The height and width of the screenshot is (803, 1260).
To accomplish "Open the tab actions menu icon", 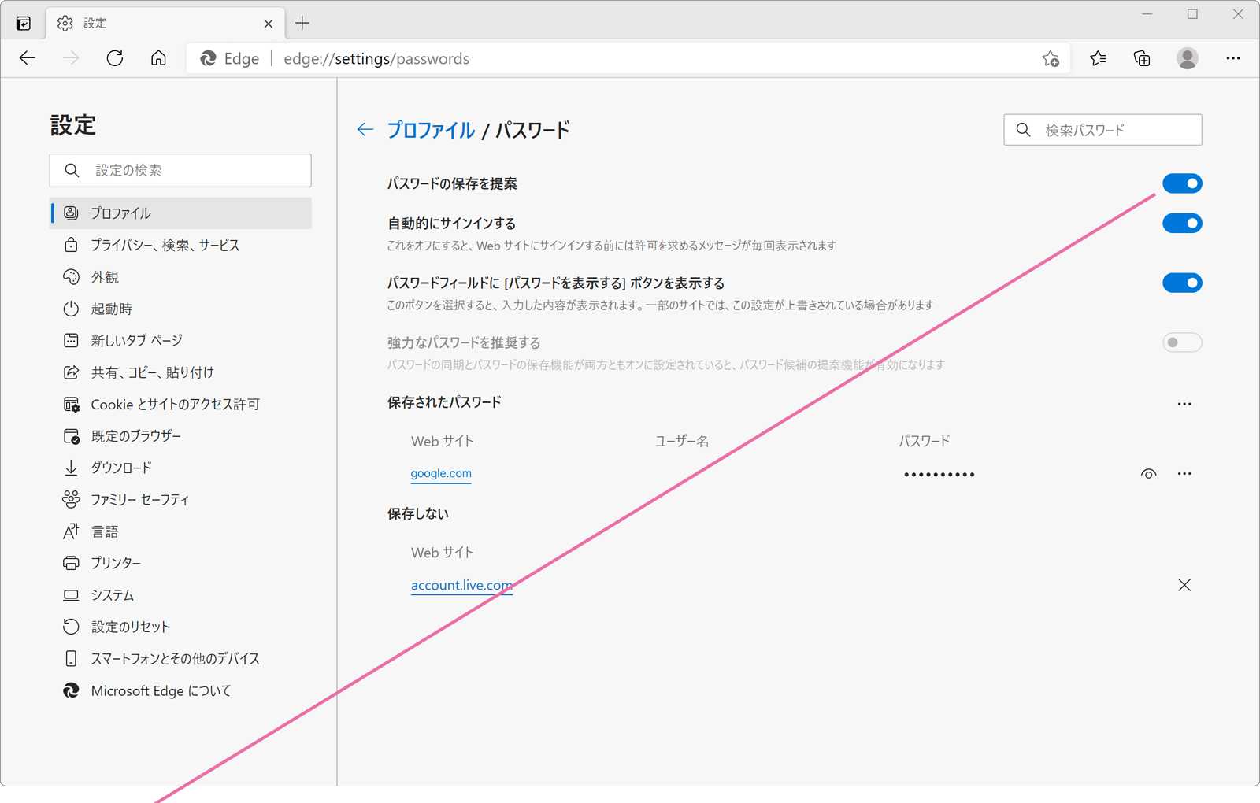I will (x=24, y=24).
